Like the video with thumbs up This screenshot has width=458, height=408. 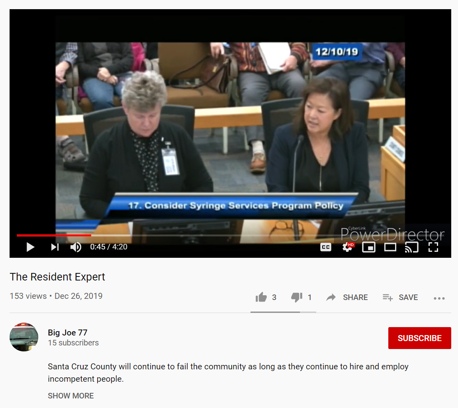coord(261,297)
